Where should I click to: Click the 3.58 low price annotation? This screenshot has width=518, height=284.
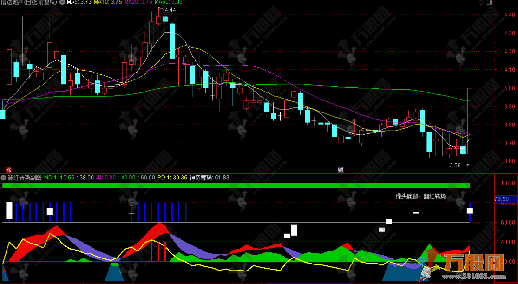[x=456, y=165]
